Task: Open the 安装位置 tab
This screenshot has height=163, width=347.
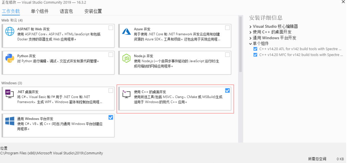Action: 93,12
